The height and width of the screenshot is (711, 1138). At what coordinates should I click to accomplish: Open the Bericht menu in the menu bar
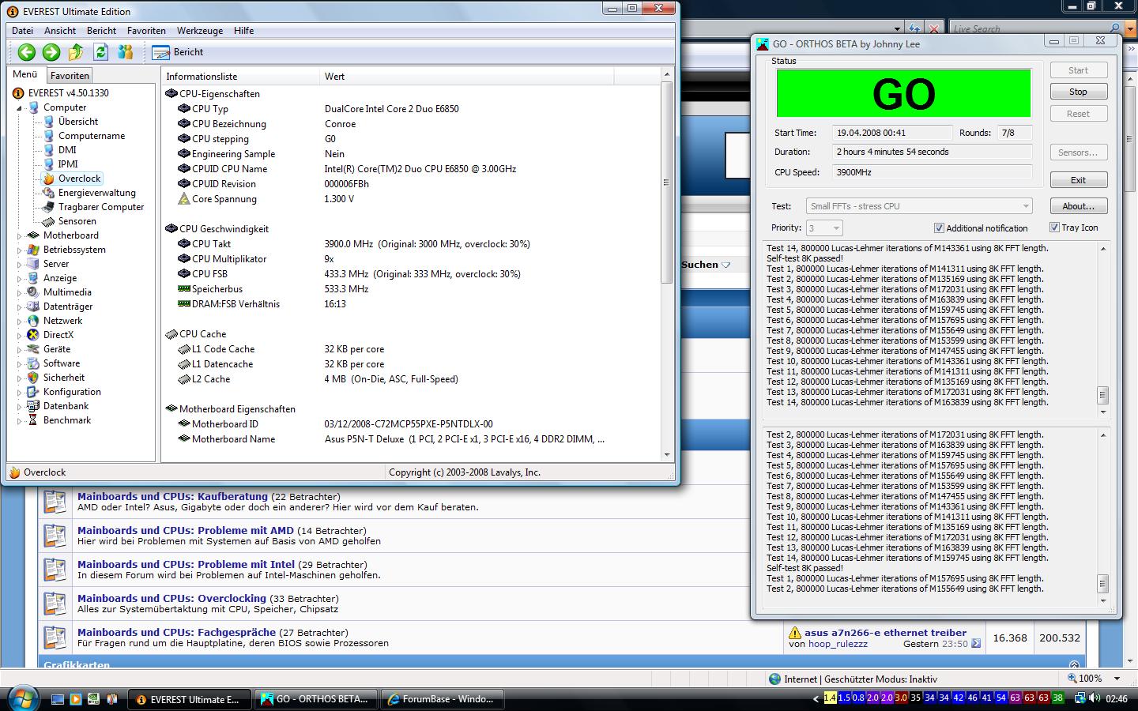[101, 31]
